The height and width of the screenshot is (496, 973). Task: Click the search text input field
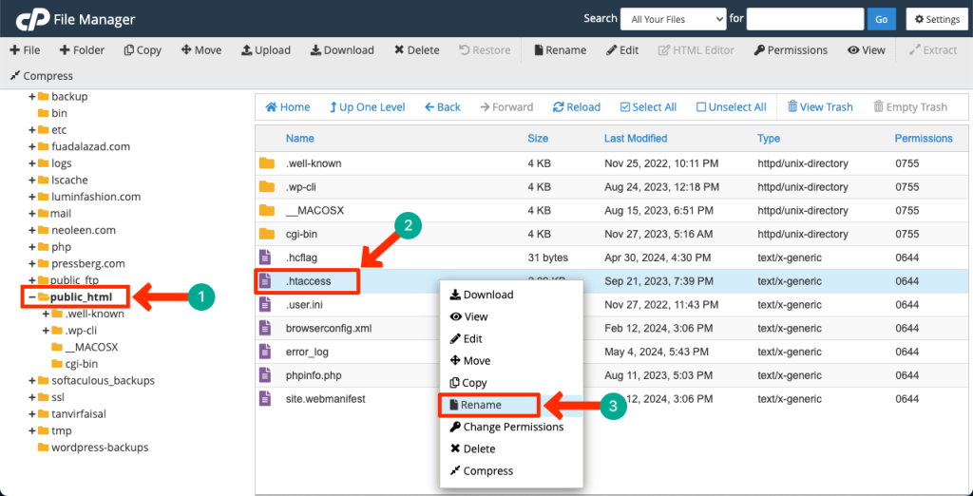pyautogui.click(x=805, y=19)
